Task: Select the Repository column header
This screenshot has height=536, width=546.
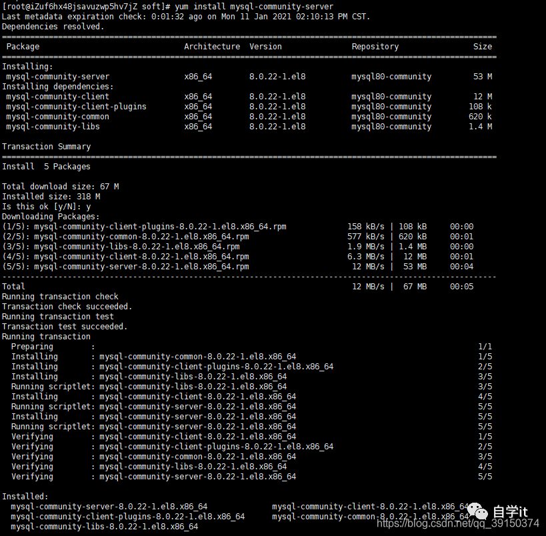Action: pos(375,47)
